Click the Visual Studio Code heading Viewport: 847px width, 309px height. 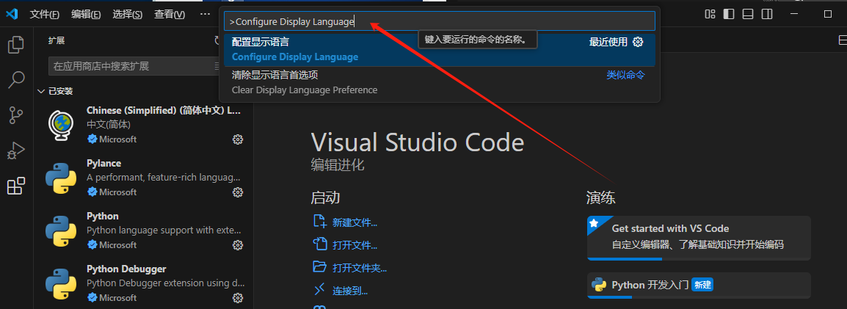pyautogui.click(x=418, y=142)
